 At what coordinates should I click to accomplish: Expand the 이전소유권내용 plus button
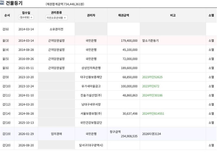(x=56, y=18)
